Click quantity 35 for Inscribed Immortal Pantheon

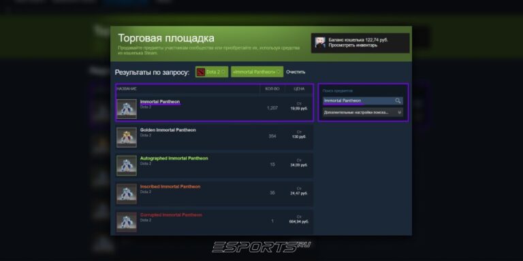point(272,193)
